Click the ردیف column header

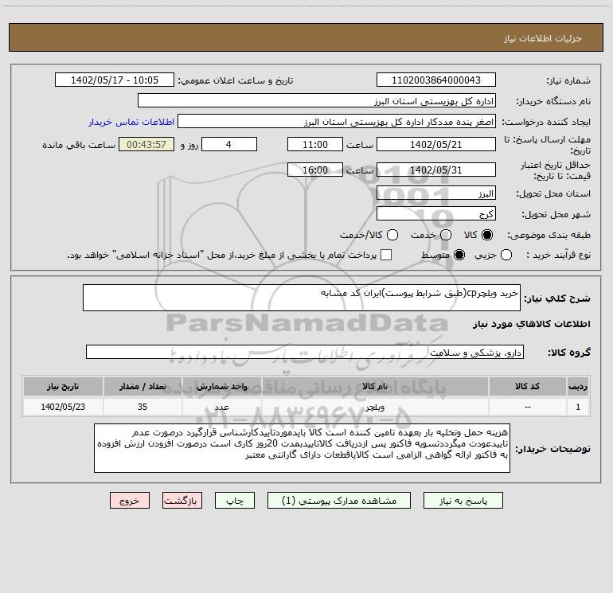[x=578, y=386]
